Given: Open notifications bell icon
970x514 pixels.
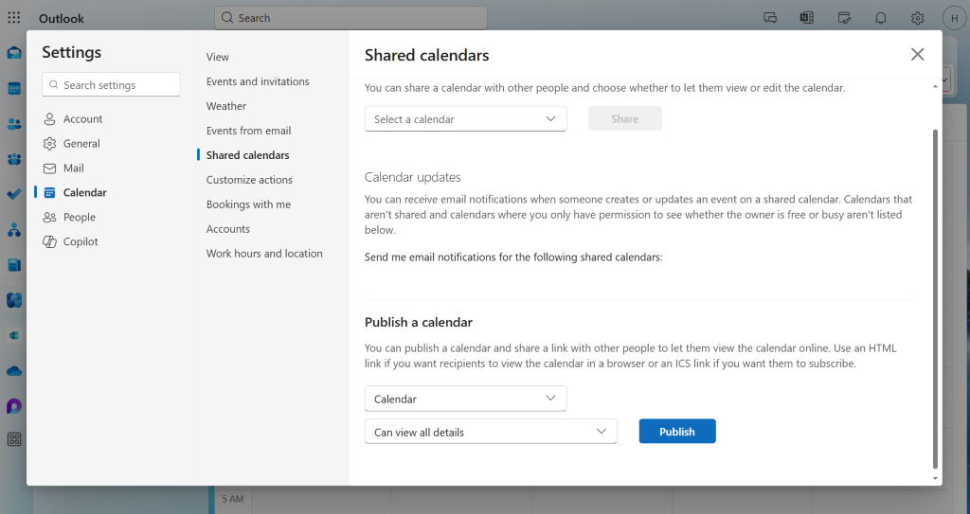Looking at the screenshot, I should pos(881,18).
